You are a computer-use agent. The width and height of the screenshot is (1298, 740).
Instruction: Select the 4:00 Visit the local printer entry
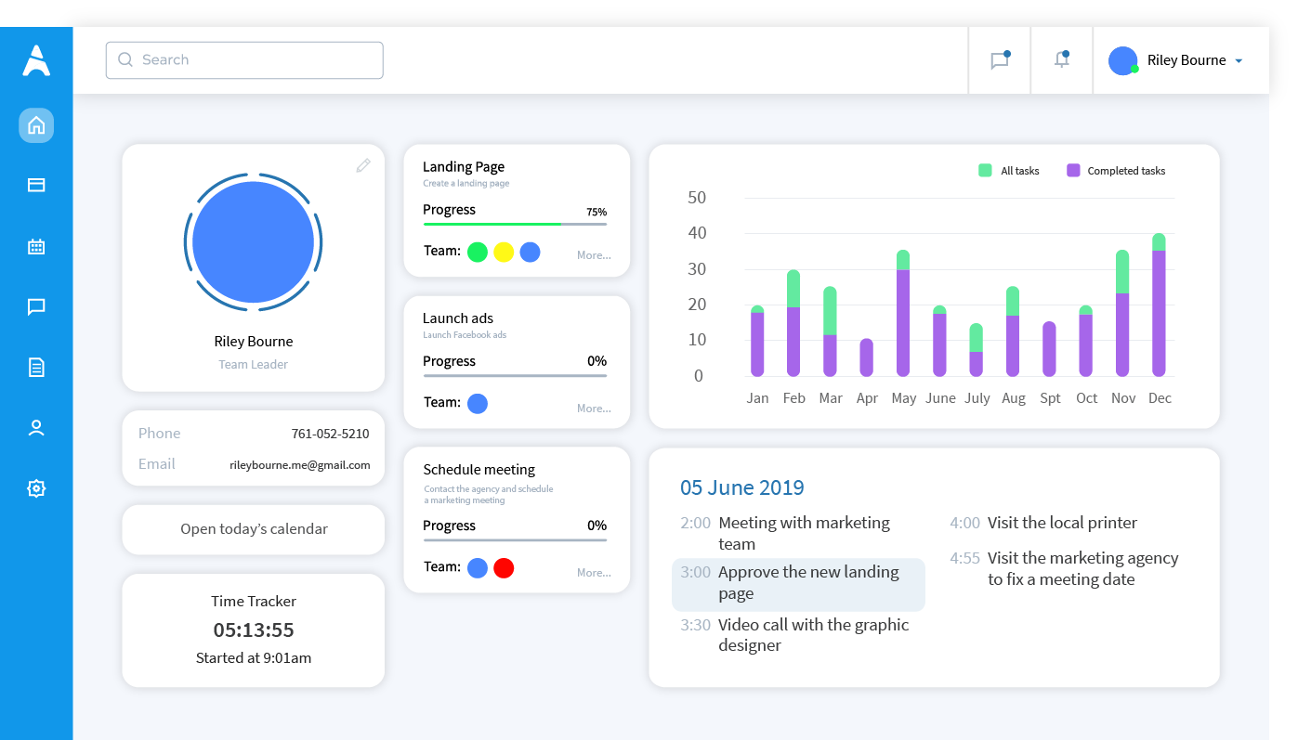pos(1043,523)
